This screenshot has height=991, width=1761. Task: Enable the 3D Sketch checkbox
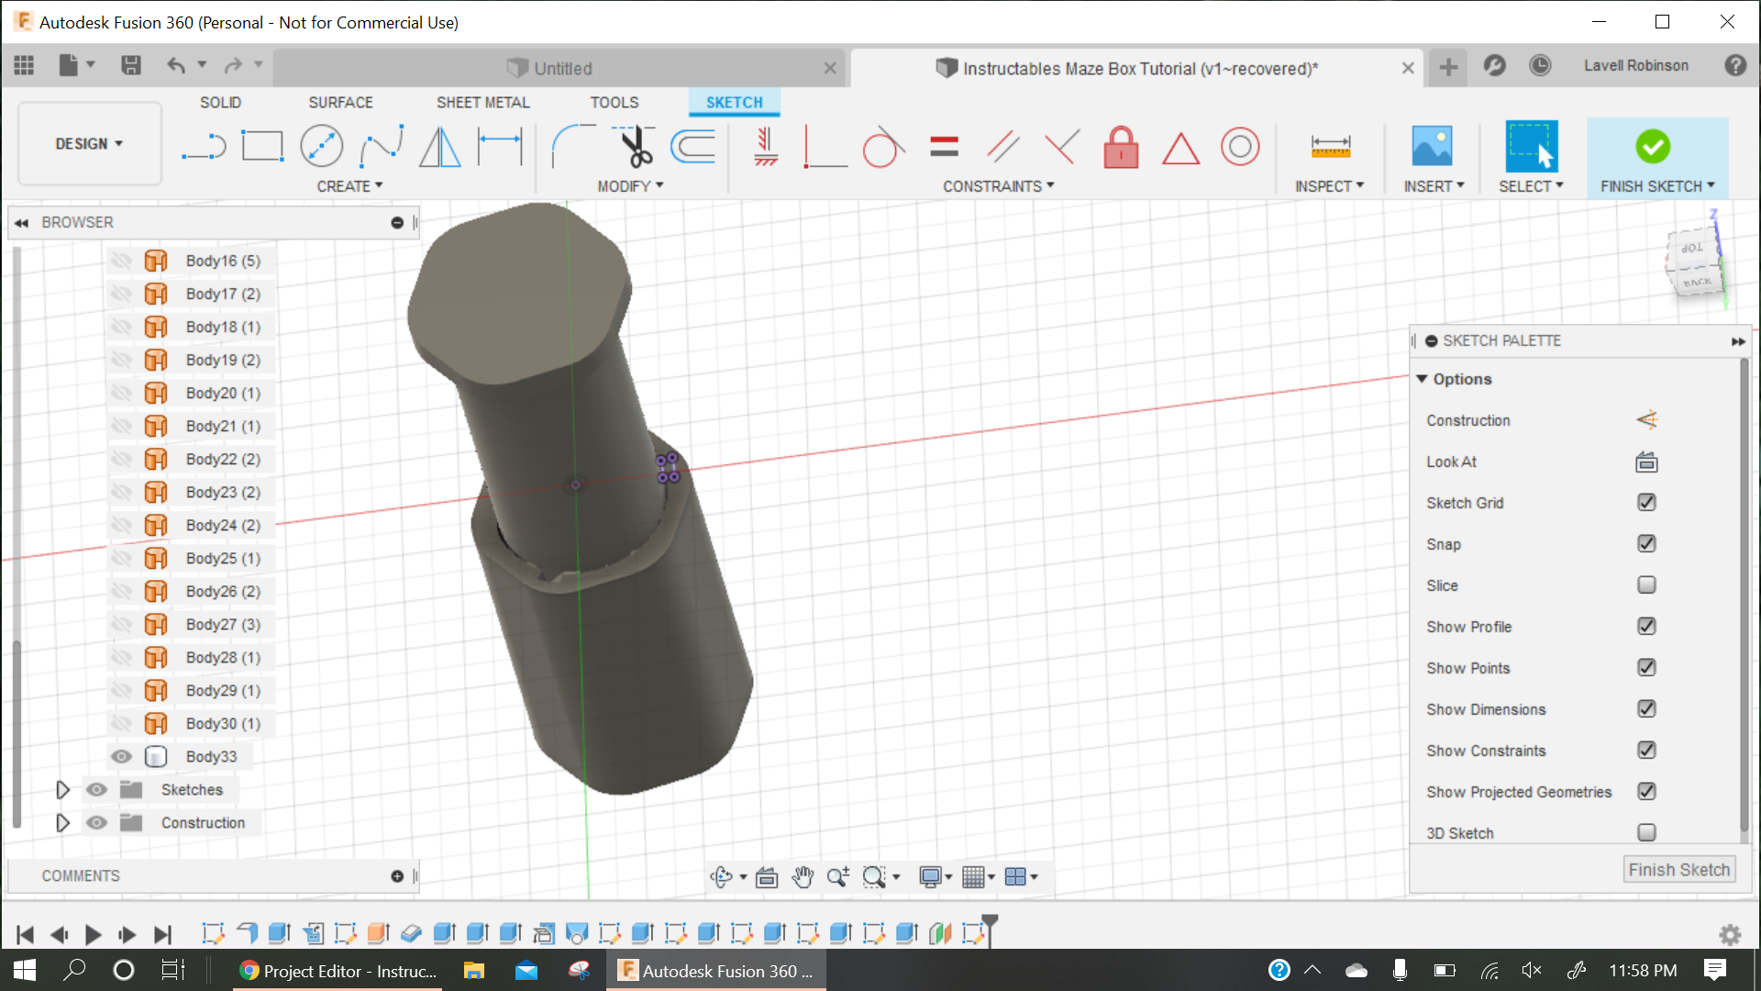[x=1646, y=832]
